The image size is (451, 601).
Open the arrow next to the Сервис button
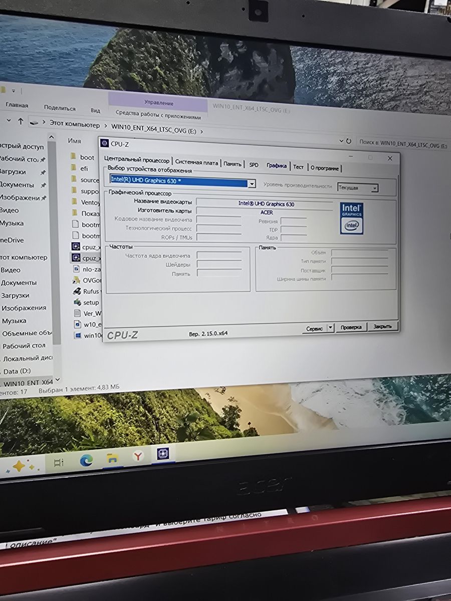(x=330, y=328)
